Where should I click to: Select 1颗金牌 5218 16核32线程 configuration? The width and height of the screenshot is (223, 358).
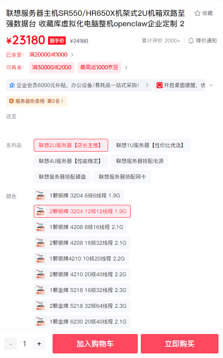[x=82, y=290]
